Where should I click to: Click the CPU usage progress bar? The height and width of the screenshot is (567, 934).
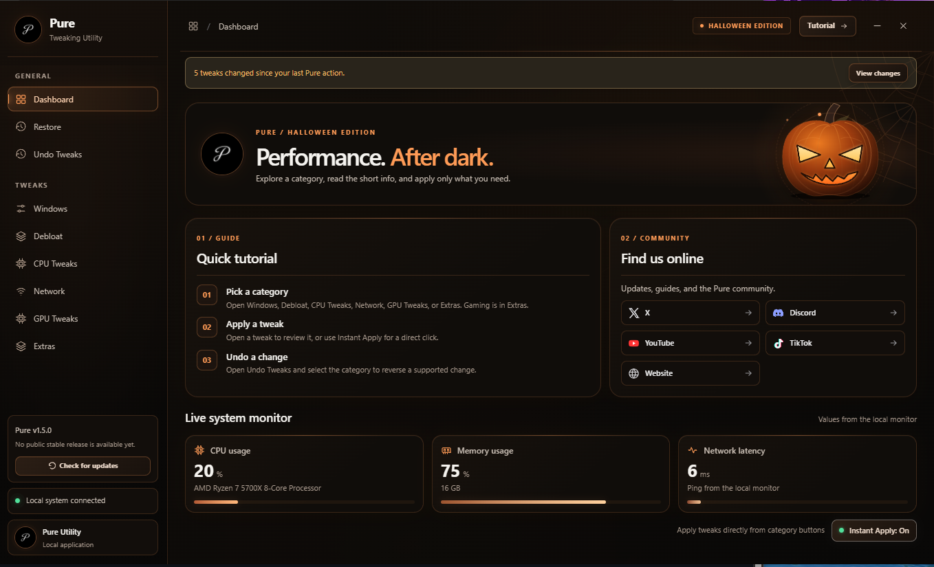pos(304,502)
